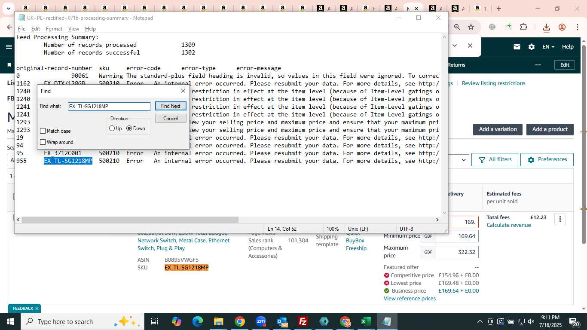Select the Down direction radio button
The image size is (587, 330).
pyautogui.click(x=129, y=128)
